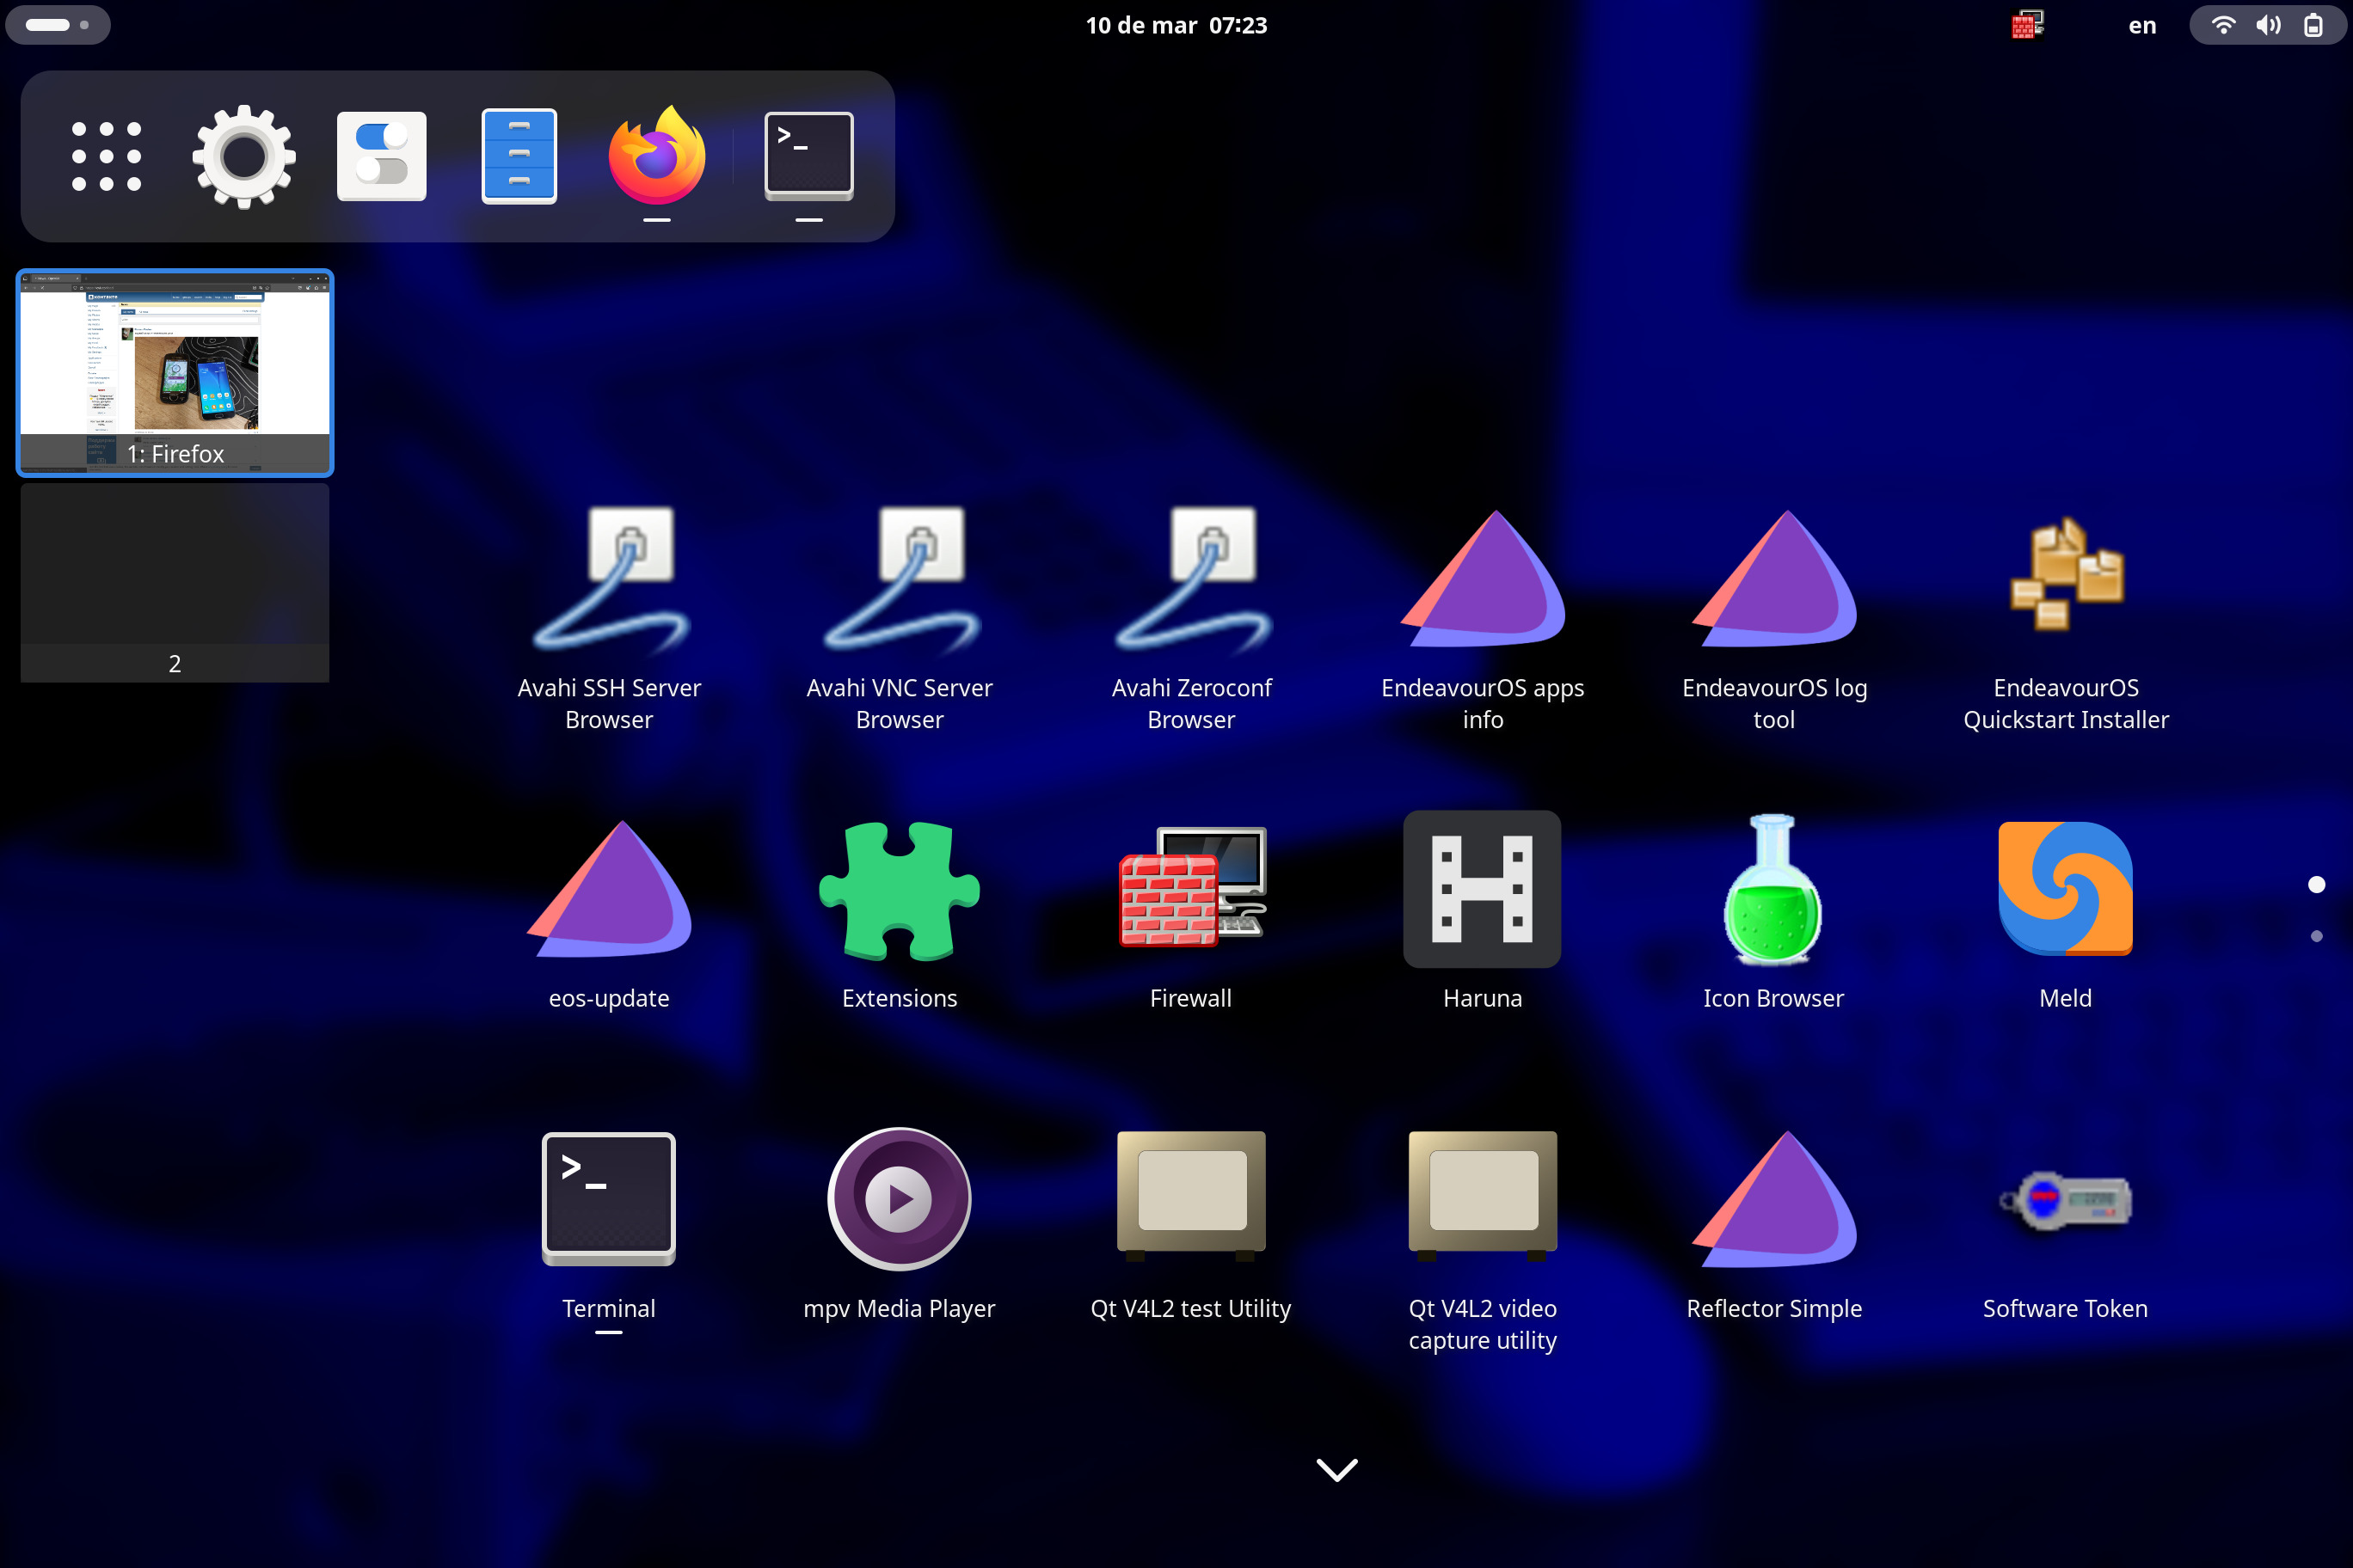The image size is (2353, 1568).
Task: Switch to second app grid page dot
Action: pos(2316,936)
